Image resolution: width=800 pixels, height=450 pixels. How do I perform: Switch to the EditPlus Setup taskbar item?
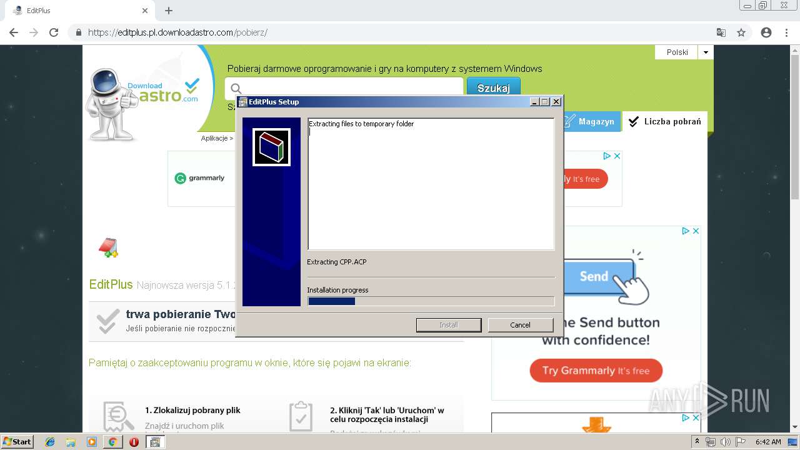click(x=155, y=442)
